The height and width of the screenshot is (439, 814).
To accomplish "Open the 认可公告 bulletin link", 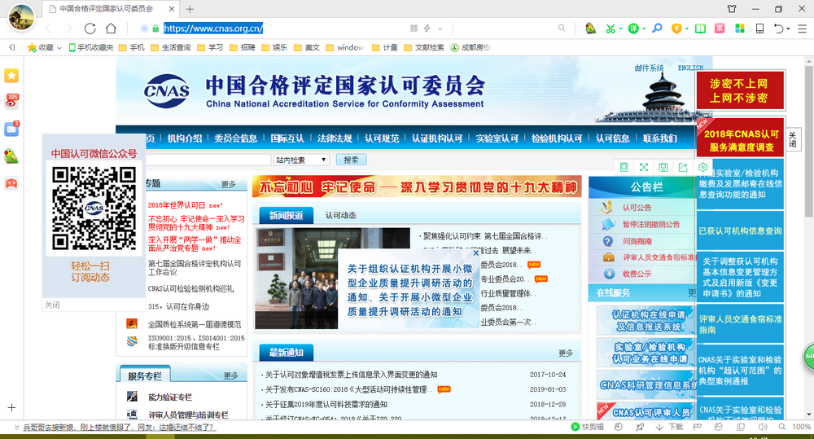I will 637,208.
